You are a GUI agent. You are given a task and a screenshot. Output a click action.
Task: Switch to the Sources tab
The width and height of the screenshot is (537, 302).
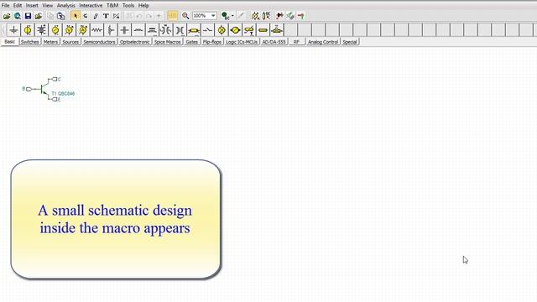tap(70, 42)
